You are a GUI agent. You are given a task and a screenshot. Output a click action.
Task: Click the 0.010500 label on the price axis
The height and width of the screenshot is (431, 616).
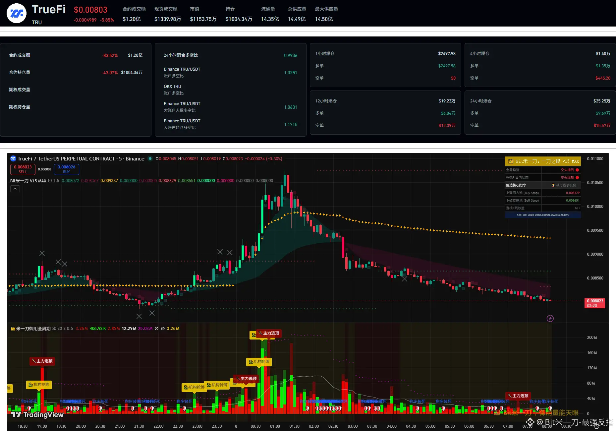(595, 183)
